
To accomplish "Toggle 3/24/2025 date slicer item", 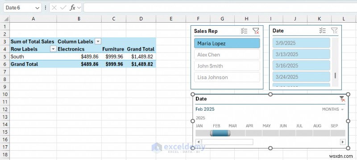I will pos(301,77).
